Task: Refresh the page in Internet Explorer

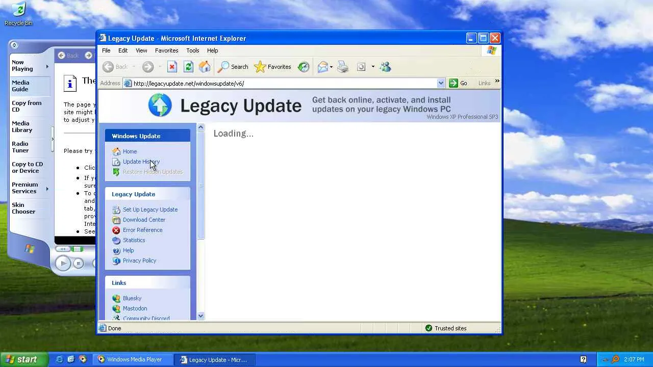Action: (188, 67)
